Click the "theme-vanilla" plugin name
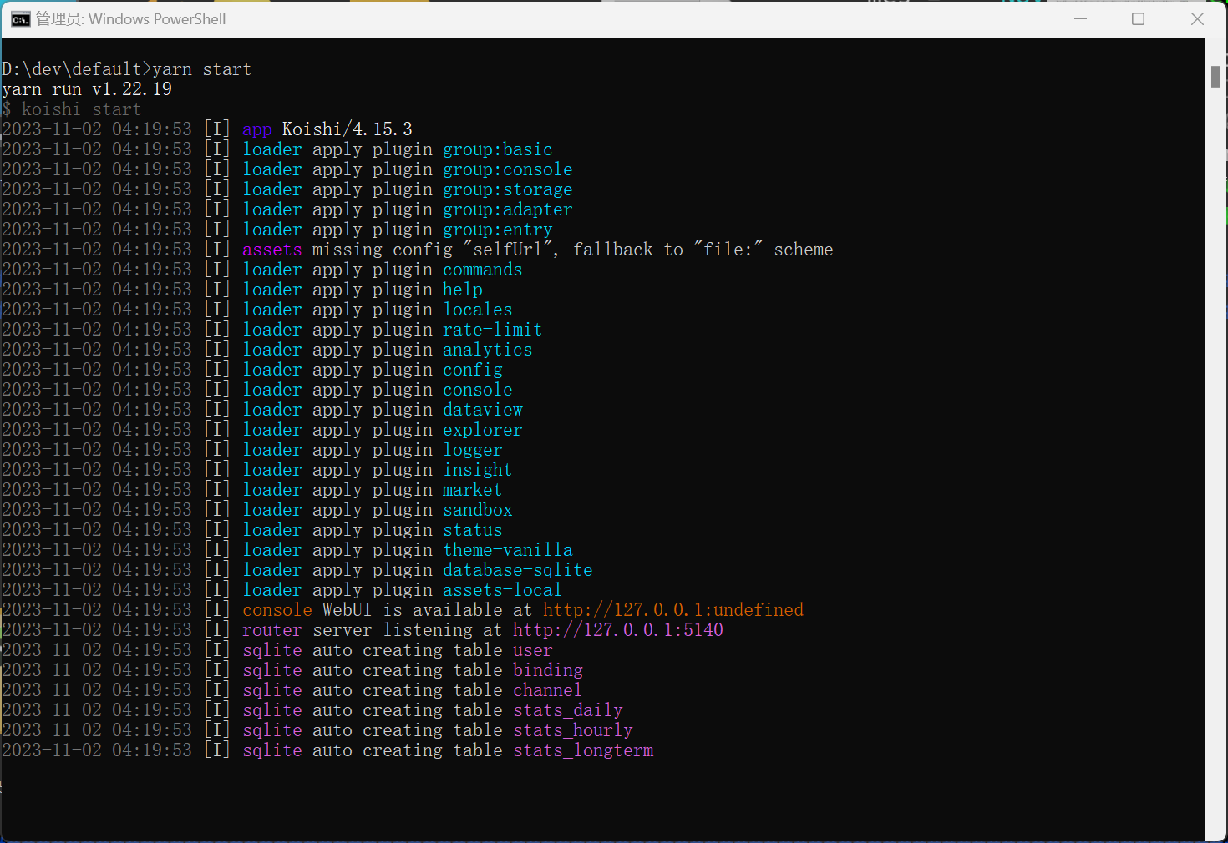Screen dimensions: 1228x843 [508, 550]
